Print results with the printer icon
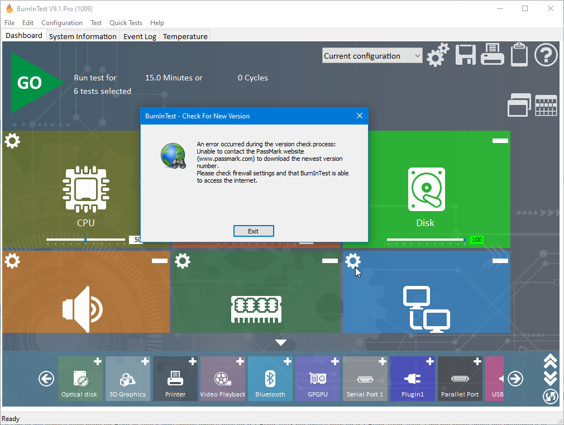The width and height of the screenshot is (564, 425). click(492, 54)
